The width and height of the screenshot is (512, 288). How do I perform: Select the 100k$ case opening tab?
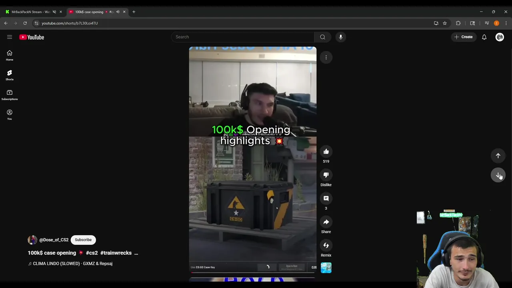[89, 12]
